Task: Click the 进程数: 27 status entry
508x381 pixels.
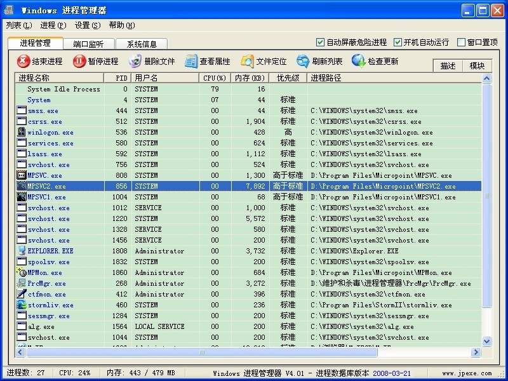Action: click(25, 373)
